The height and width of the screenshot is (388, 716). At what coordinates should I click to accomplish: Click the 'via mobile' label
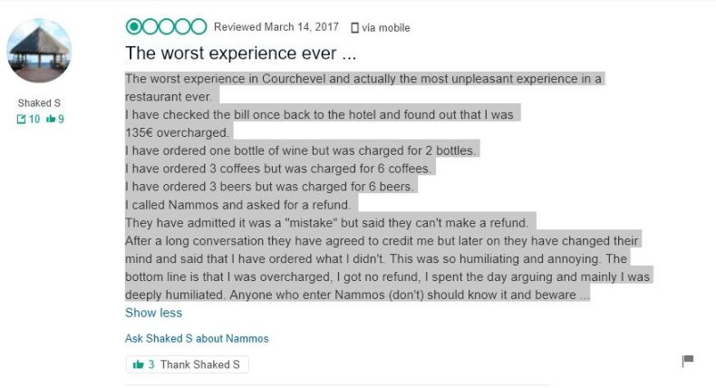coord(385,27)
